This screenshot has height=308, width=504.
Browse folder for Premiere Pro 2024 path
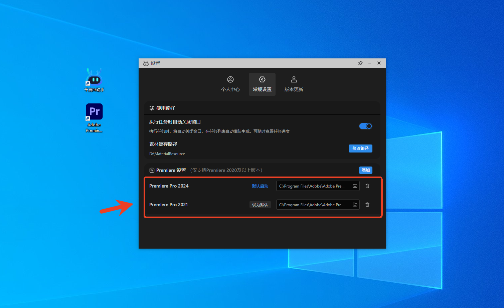(x=355, y=186)
